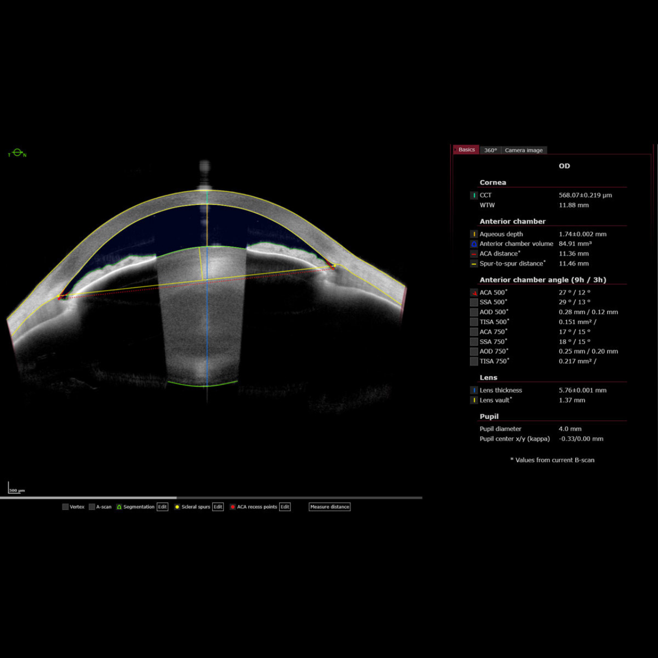Click the OD eye label
Image resolution: width=658 pixels, height=658 pixels.
pyautogui.click(x=564, y=166)
